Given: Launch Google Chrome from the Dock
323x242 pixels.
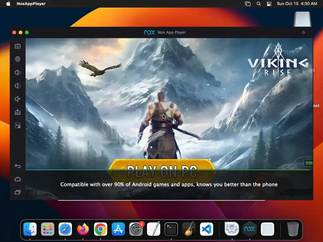Looking at the screenshot, I should point(101,229).
